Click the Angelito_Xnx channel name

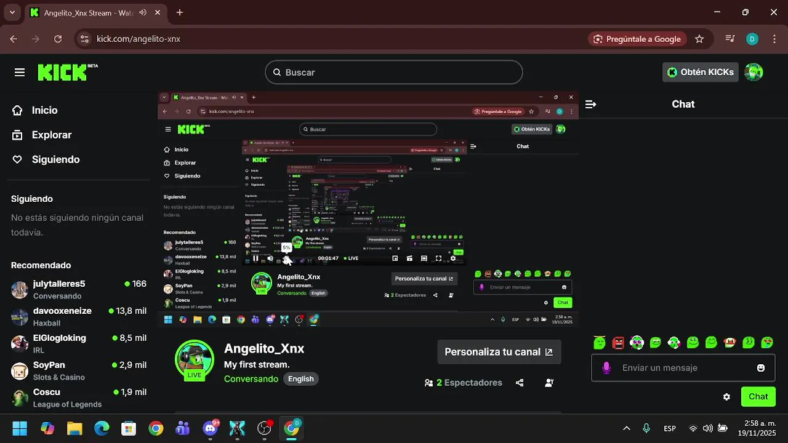point(264,348)
